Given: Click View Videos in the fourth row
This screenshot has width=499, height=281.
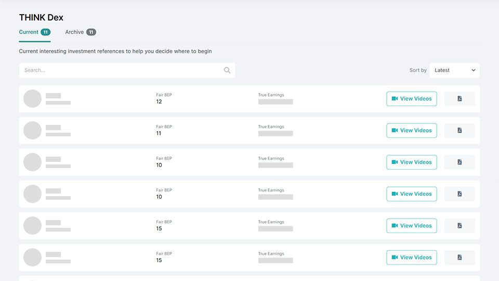Looking at the screenshot, I should tap(412, 194).
